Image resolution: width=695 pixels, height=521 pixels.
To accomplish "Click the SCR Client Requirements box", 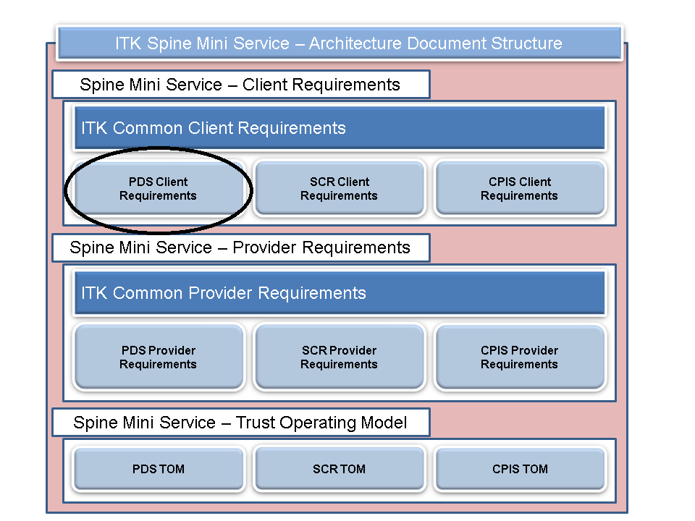I will [339, 189].
